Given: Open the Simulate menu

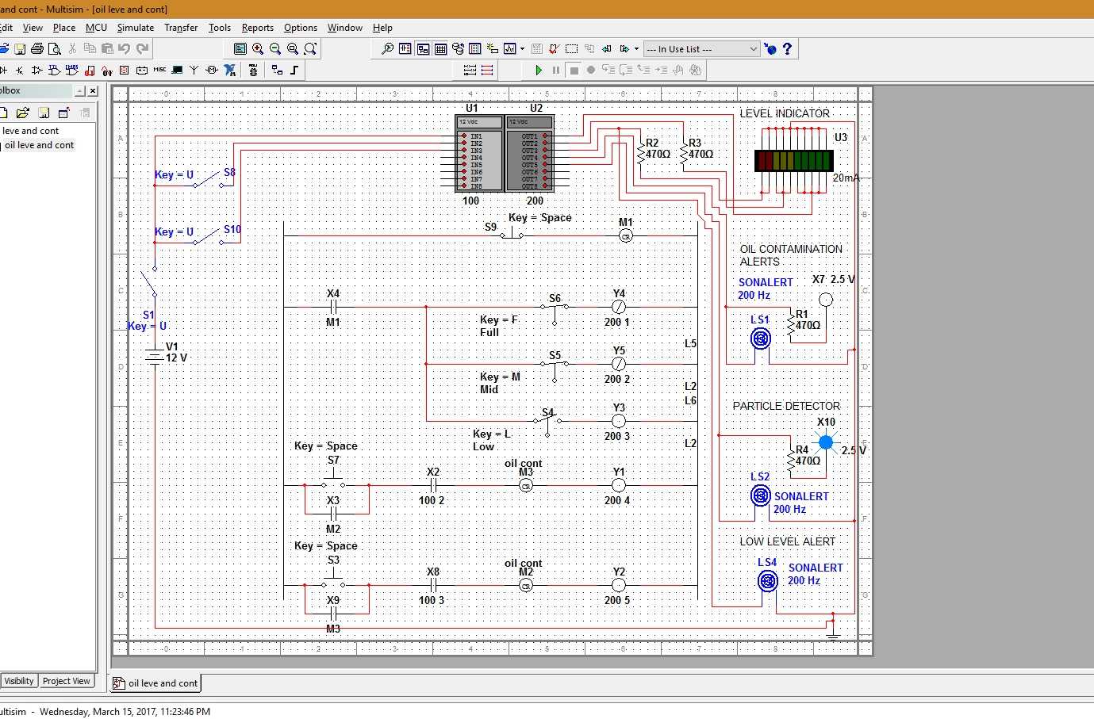Looking at the screenshot, I should (x=136, y=28).
